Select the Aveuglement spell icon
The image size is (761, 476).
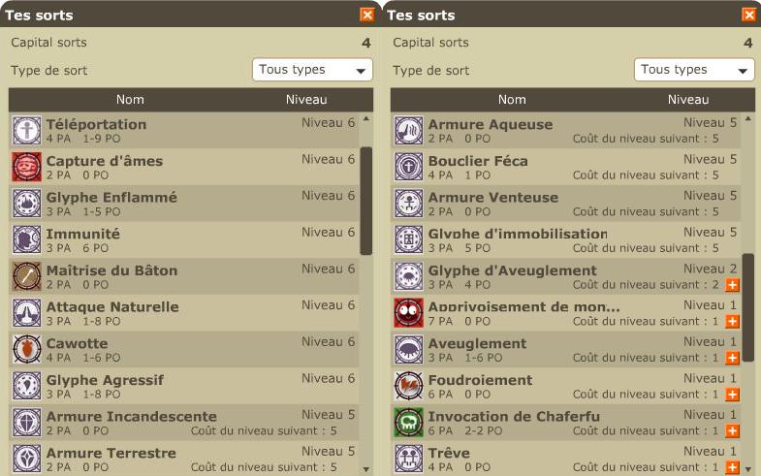click(409, 349)
